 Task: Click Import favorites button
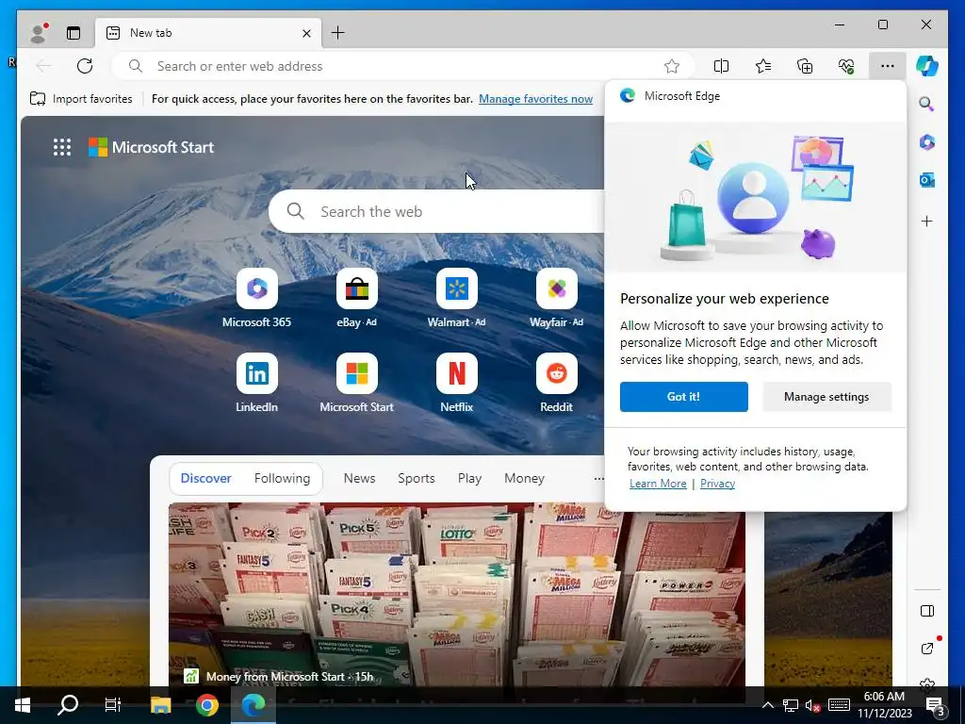pyautogui.click(x=81, y=98)
